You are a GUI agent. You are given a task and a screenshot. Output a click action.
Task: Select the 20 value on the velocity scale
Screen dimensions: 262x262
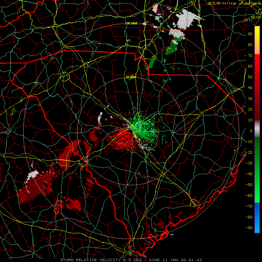pos(250,109)
